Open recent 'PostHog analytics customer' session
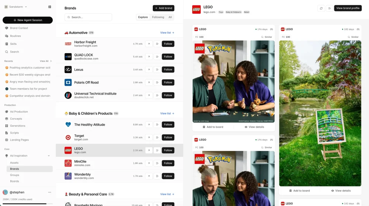Screen dimensions: 369x206 [x=28, y=68]
